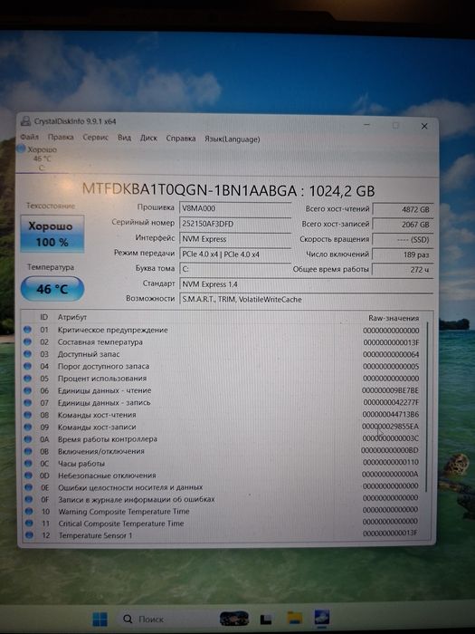
Task: Click the Прошивка field V8MA000
Action: pyautogui.click(x=234, y=208)
